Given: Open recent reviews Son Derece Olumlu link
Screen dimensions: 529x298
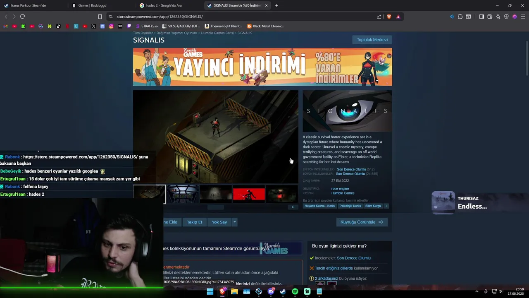Looking at the screenshot, I should [351, 169].
